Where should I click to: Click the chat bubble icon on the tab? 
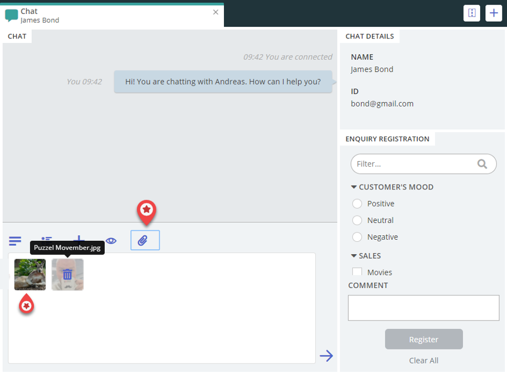[11, 15]
